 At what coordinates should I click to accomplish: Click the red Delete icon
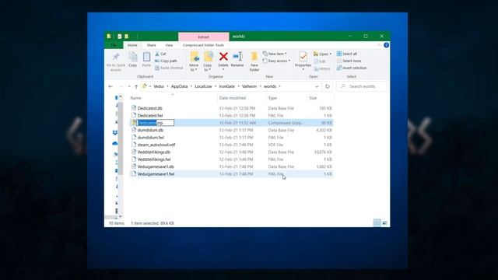pos(223,57)
